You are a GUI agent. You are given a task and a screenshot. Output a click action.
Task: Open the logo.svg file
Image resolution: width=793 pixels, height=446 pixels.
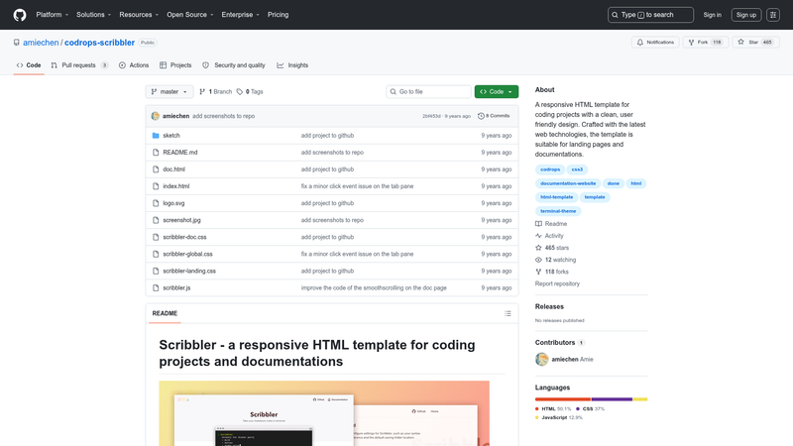coord(173,203)
